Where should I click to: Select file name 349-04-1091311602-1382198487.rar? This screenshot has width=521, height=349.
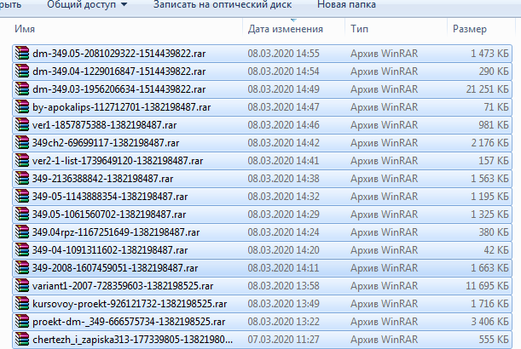click(x=110, y=251)
